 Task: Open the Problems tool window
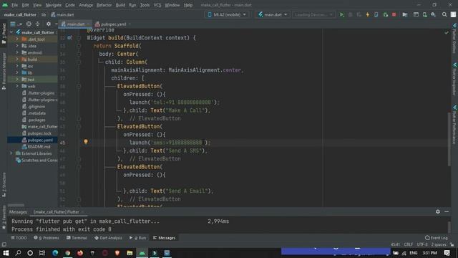point(47,238)
